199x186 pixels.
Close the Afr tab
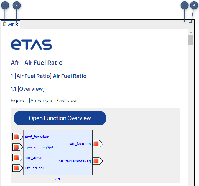click(17, 24)
